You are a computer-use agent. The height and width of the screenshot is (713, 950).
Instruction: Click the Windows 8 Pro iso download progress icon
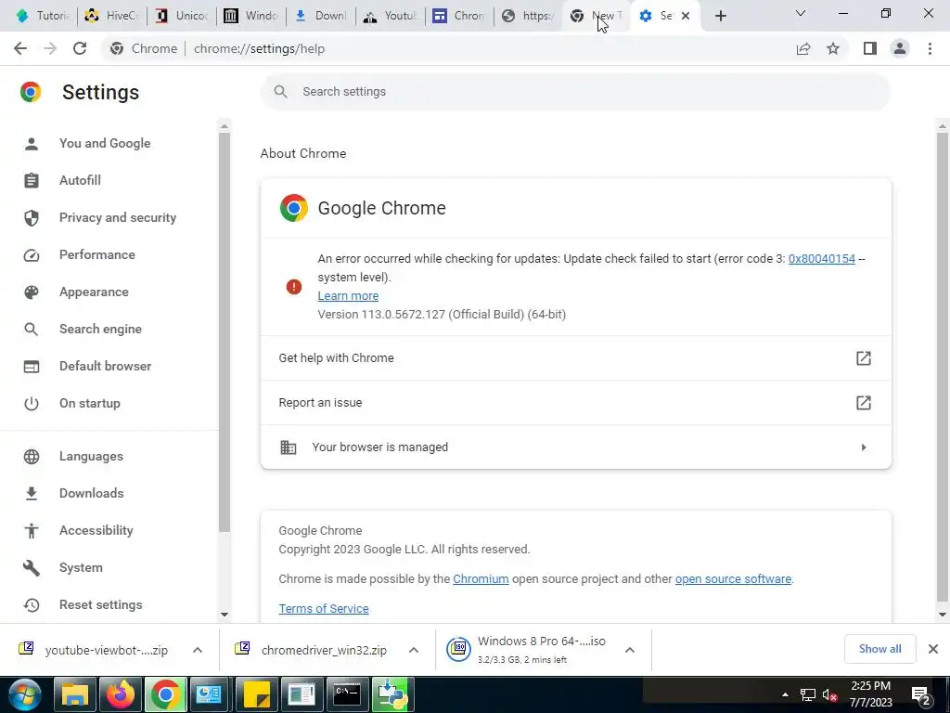pyautogui.click(x=458, y=649)
